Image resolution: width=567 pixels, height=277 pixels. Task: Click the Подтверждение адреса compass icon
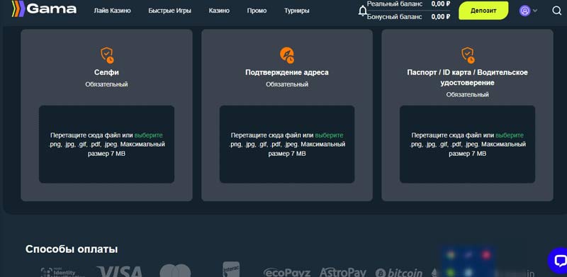pos(287,55)
